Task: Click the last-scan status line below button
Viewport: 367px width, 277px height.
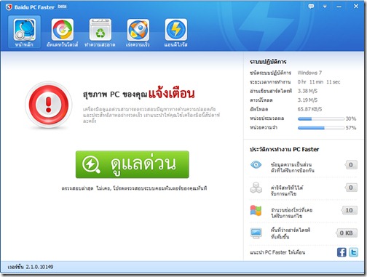Action: [134, 188]
